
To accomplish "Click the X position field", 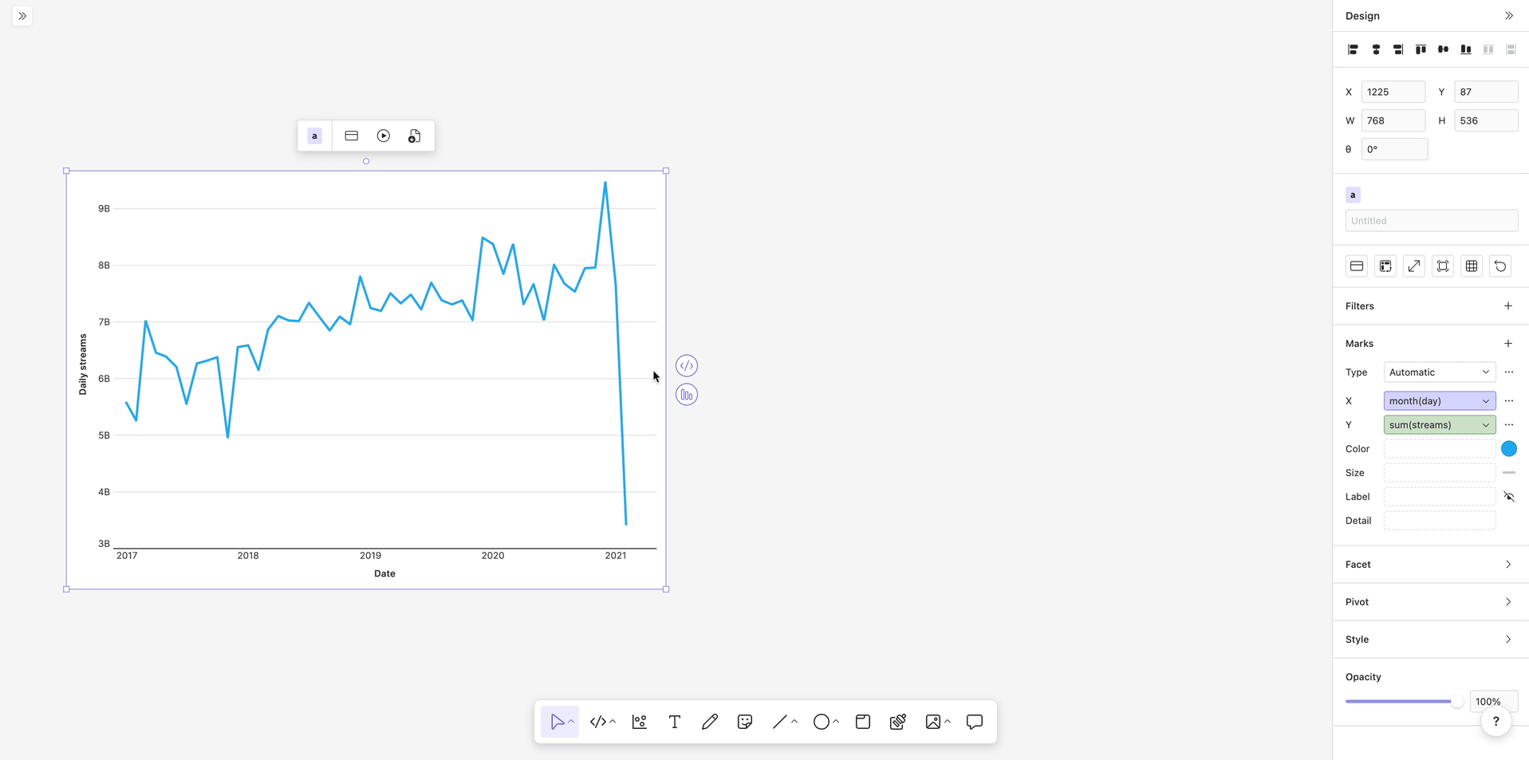I will tap(1393, 93).
